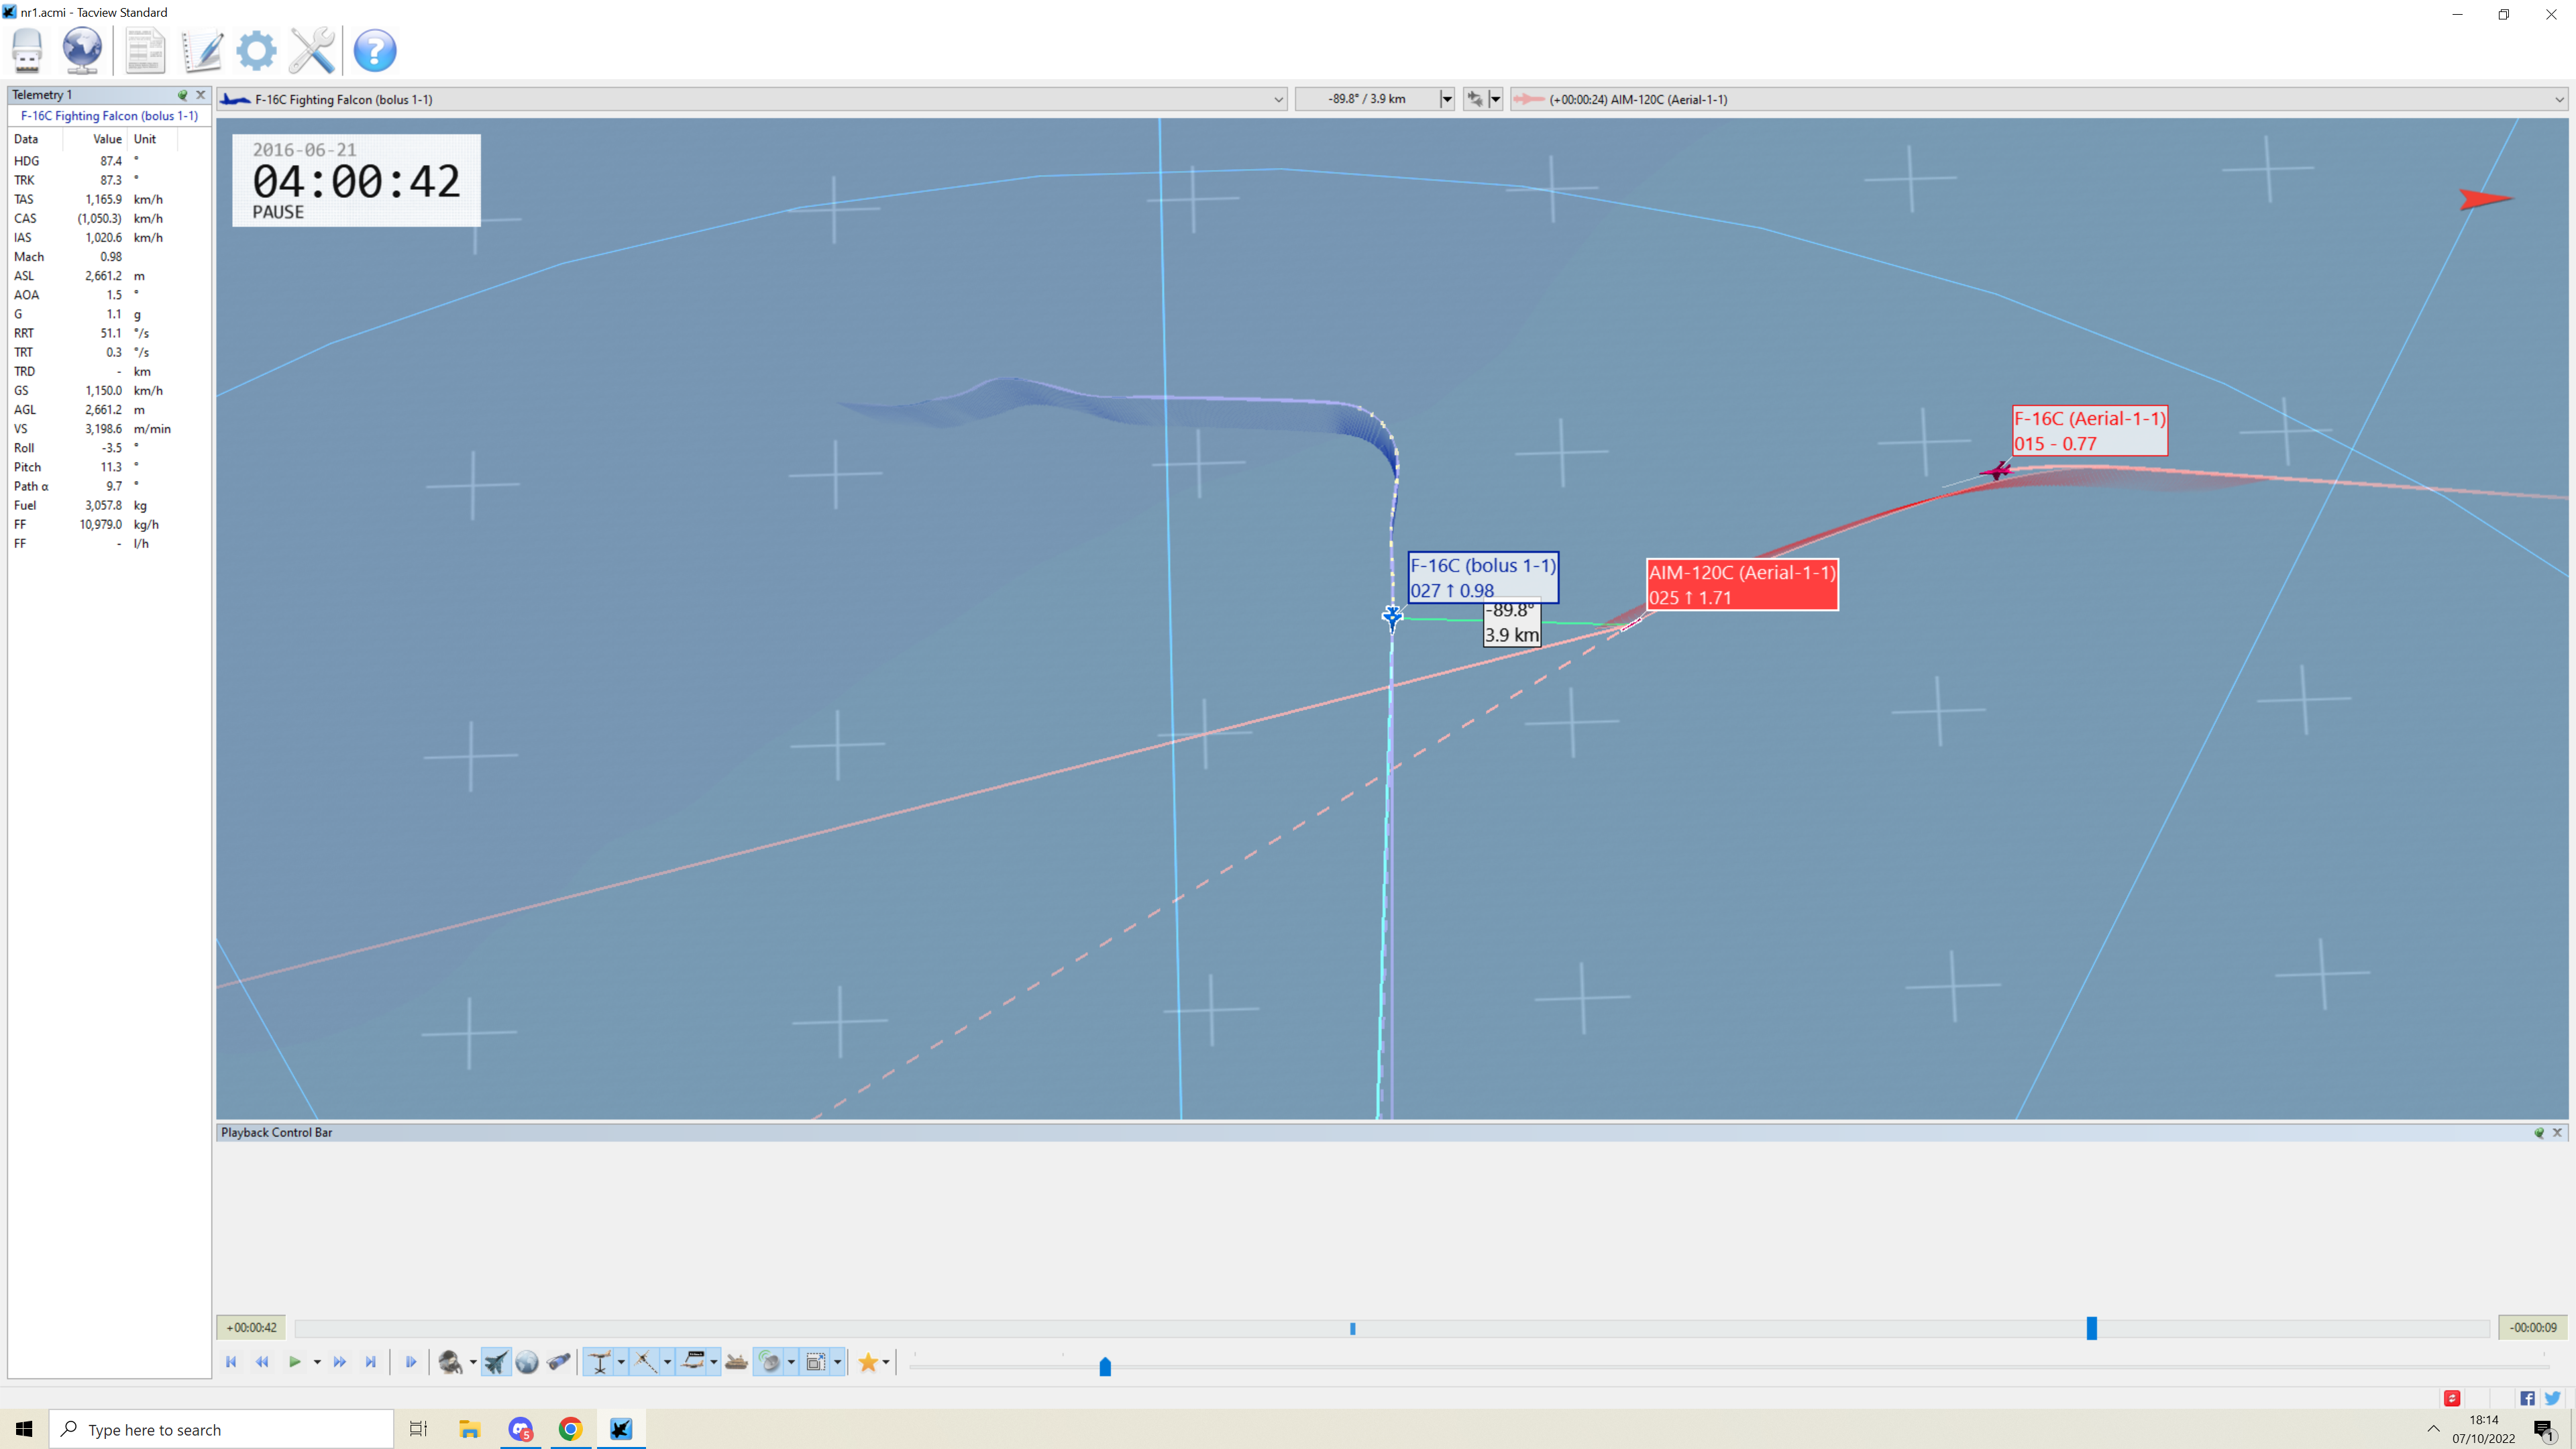Open the notepad with pencil icon
The image size is (2576, 1449).
(202, 50)
